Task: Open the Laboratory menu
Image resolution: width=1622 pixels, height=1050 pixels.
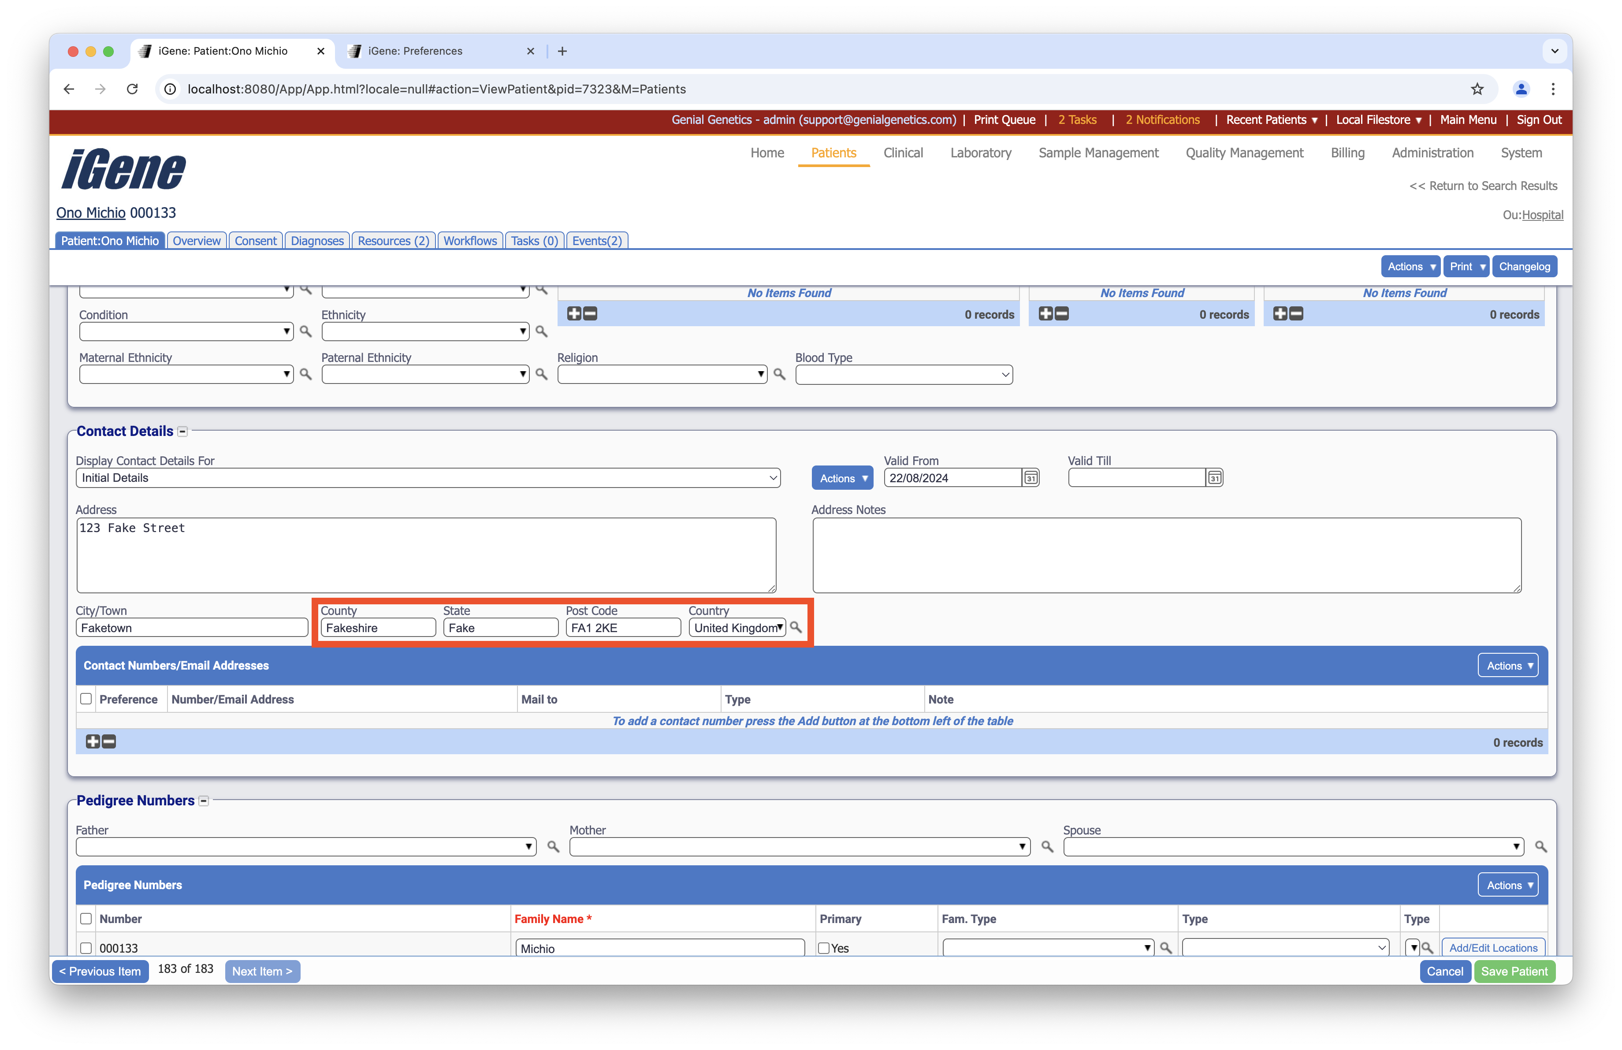Action: pyautogui.click(x=980, y=153)
